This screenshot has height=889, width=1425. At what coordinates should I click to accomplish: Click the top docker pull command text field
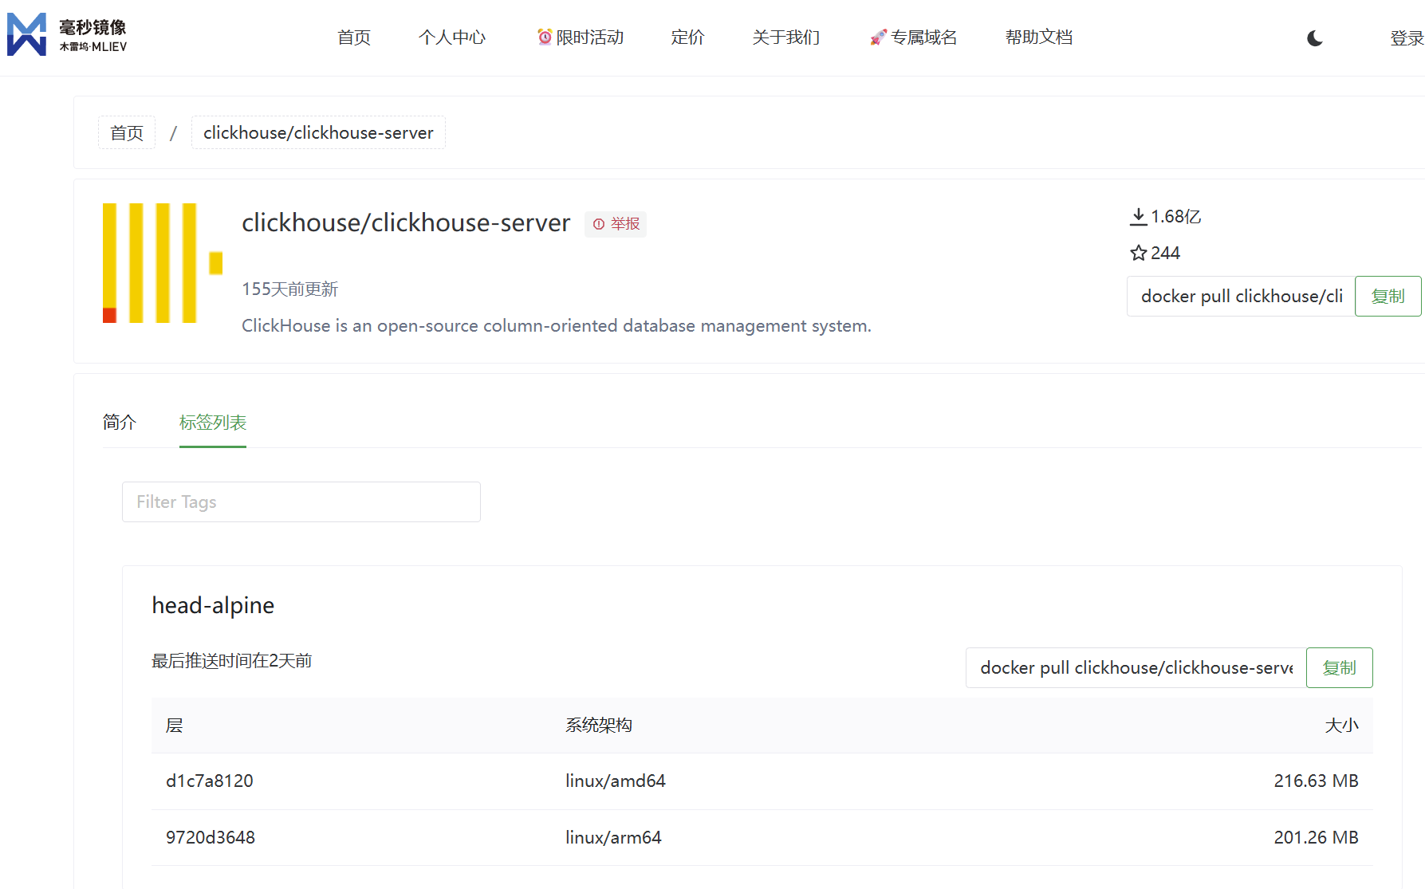pos(1241,296)
